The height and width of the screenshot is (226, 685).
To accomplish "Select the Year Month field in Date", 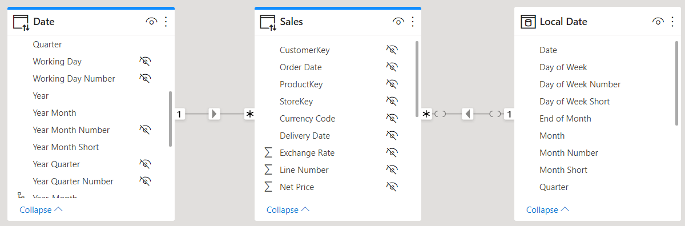I will pyautogui.click(x=90, y=112).
